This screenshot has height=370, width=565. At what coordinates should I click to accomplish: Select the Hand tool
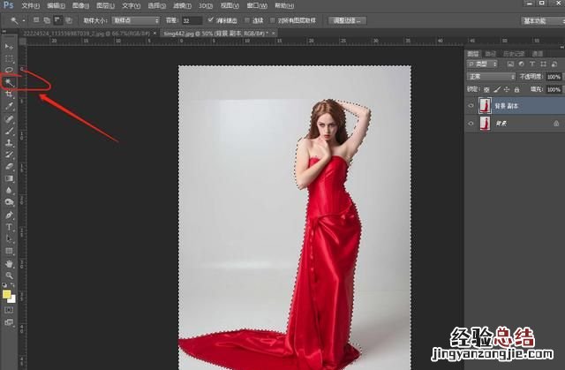[x=9, y=262]
